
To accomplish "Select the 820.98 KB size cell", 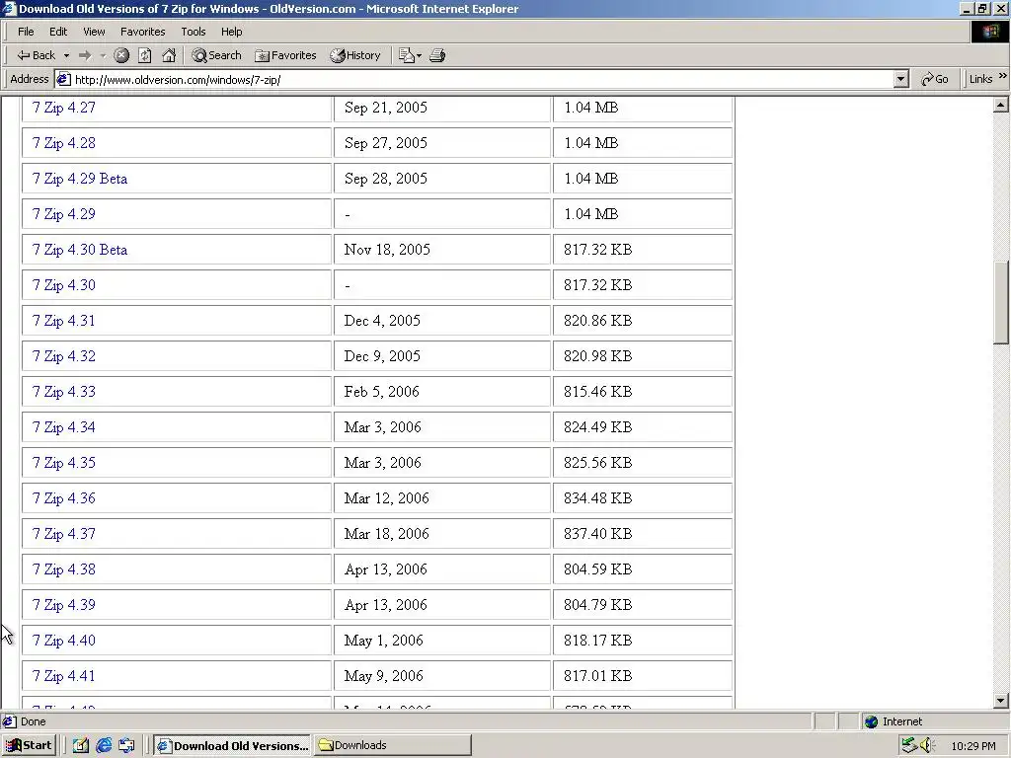I will (x=642, y=356).
